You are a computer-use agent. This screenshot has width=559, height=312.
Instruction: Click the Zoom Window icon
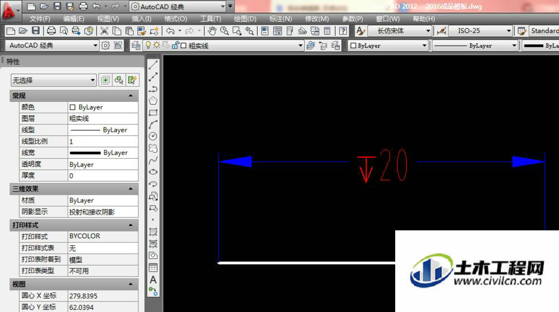pos(236,31)
